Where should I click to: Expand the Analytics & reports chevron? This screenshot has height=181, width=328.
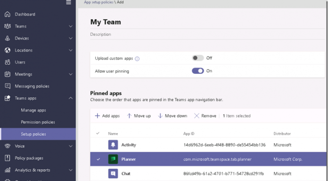(x=71, y=170)
